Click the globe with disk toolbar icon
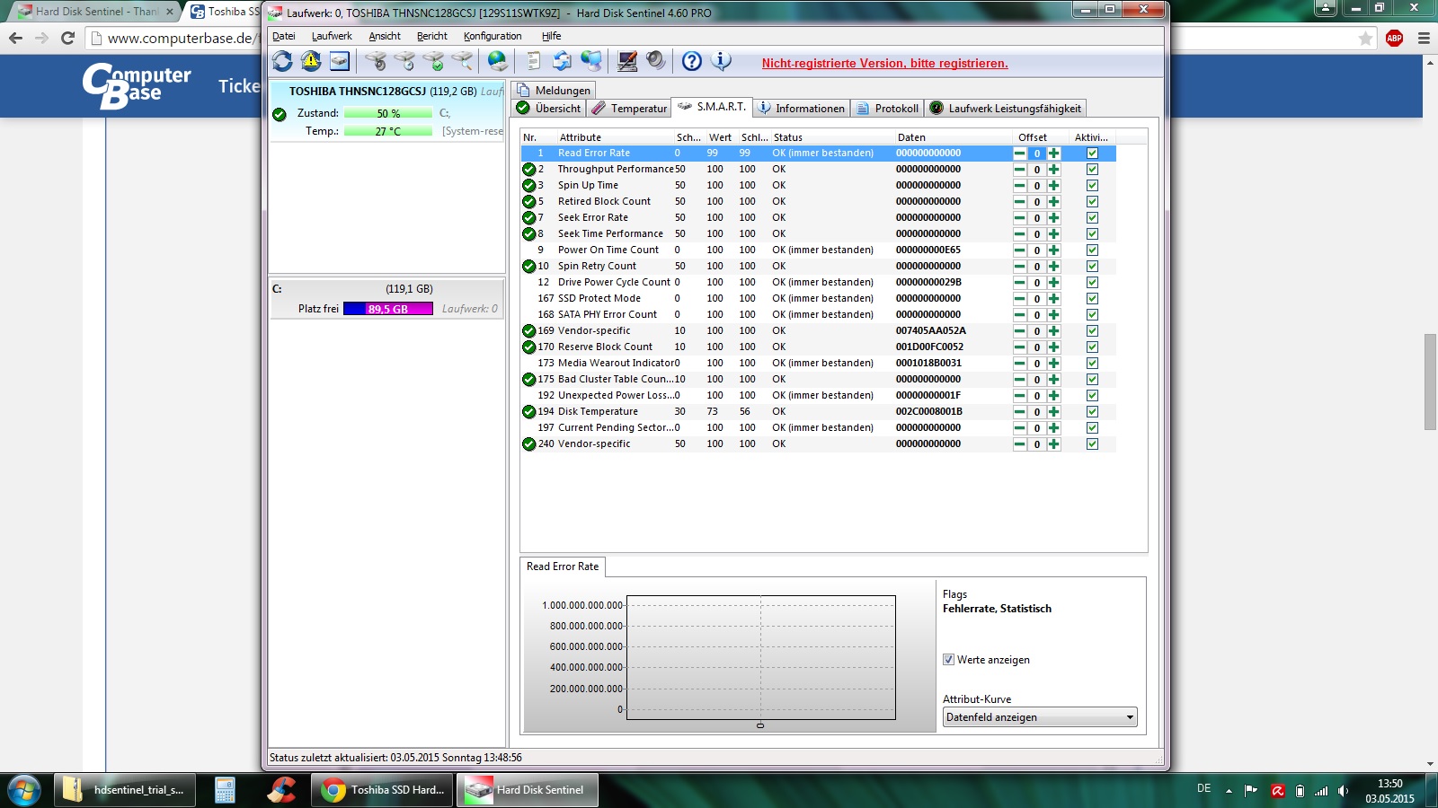The height and width of the screenshot is (808, 1438). [x=497, y=61]
